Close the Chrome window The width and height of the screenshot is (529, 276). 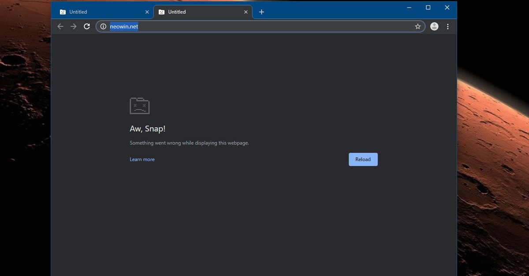click(x=447, y=7)
